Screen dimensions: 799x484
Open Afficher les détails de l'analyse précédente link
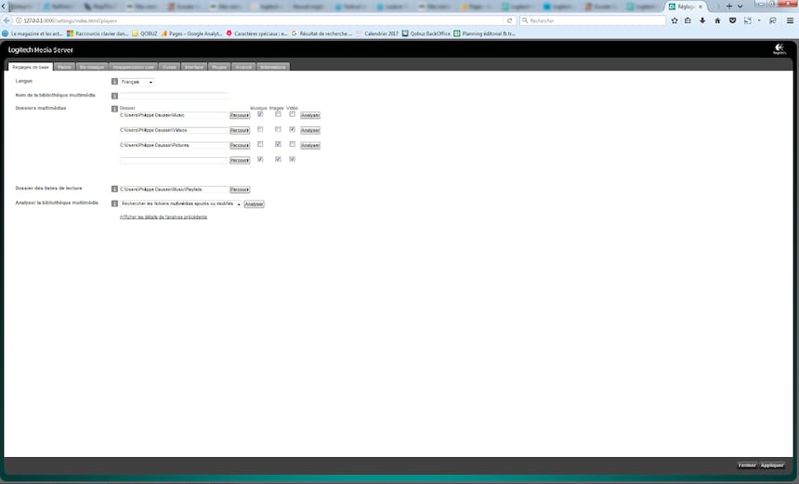[x=164, y=217]
